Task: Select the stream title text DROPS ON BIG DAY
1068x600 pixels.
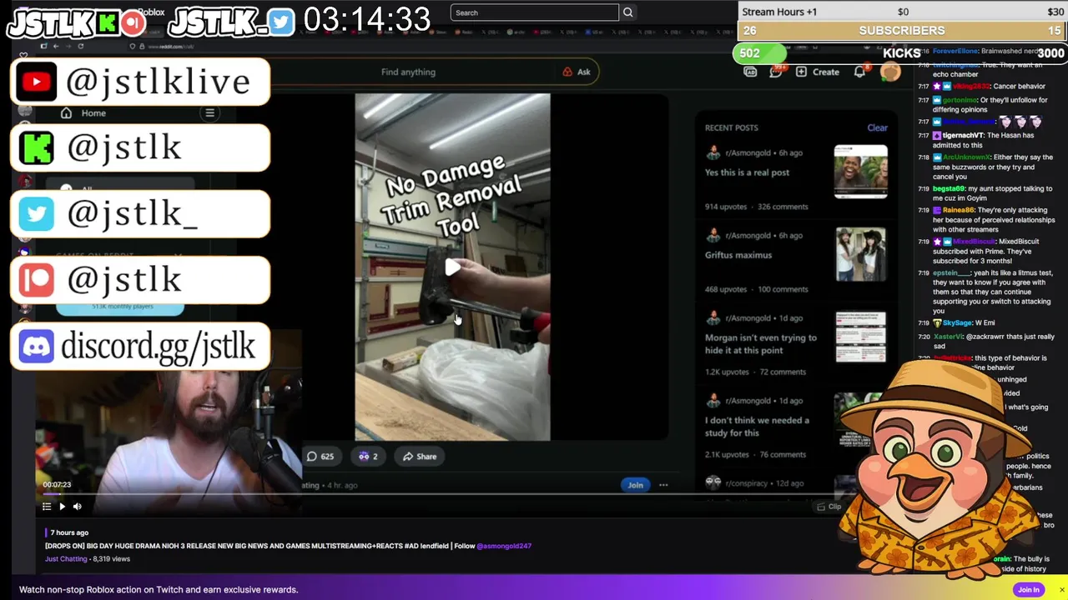Action: [x=247, y=546]
